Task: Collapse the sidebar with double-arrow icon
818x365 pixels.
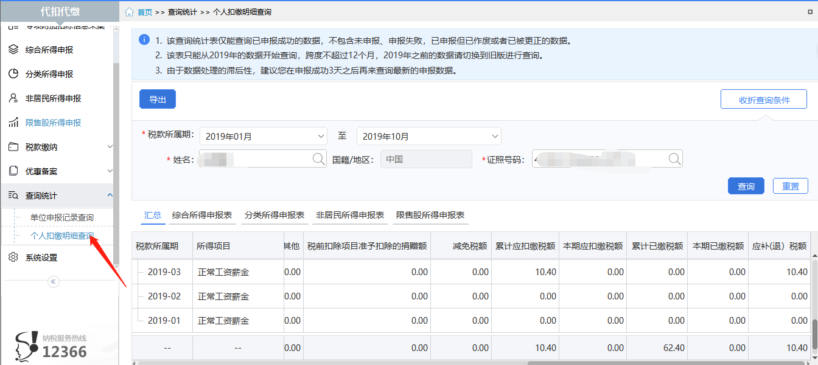Action: [54, 281]
